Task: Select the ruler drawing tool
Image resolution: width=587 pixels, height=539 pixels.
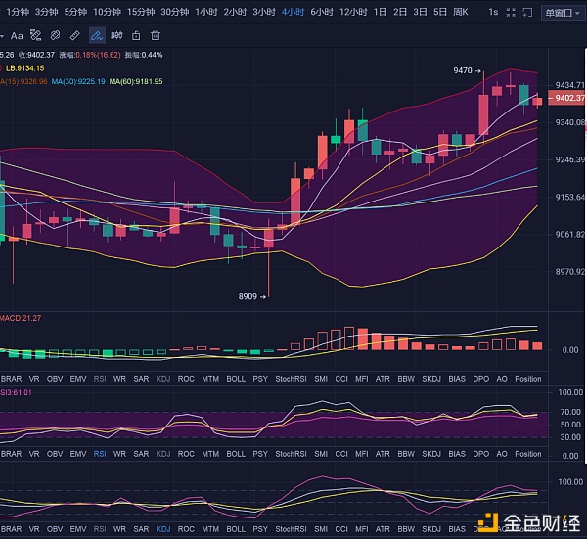Action: (x=75, y=36)
